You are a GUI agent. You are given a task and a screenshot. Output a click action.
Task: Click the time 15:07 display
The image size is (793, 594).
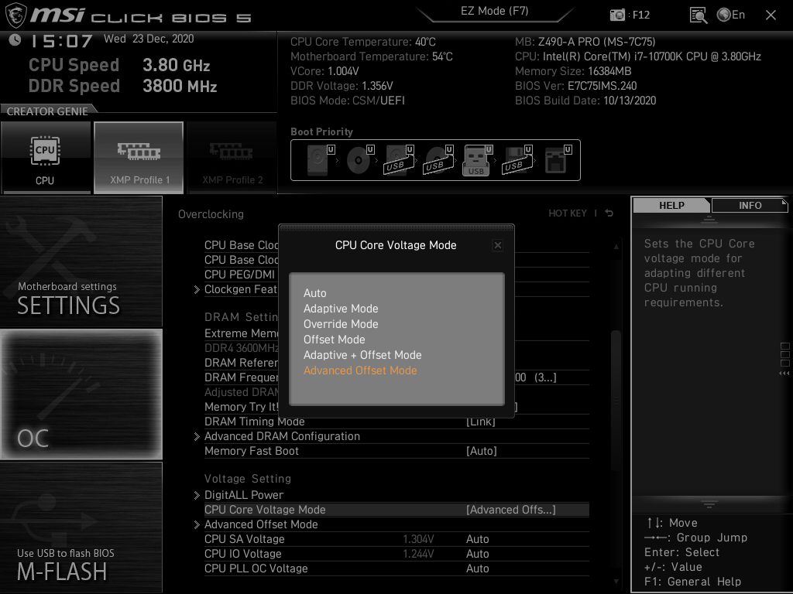(62, 40)
